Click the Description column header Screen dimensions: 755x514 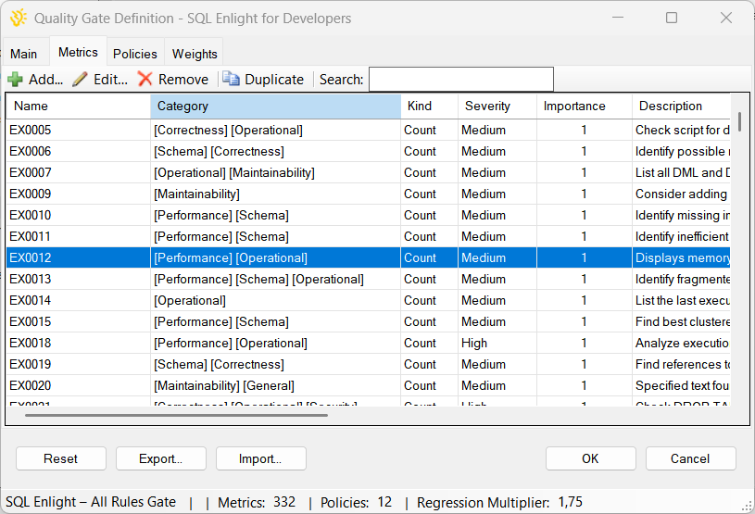681,106
